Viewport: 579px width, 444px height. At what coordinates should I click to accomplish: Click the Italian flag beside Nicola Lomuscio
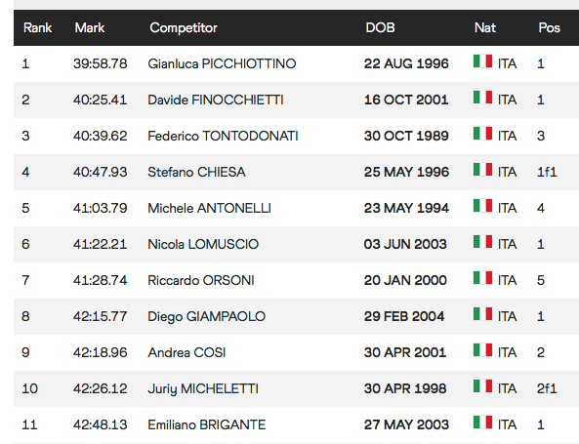(482, 242)
